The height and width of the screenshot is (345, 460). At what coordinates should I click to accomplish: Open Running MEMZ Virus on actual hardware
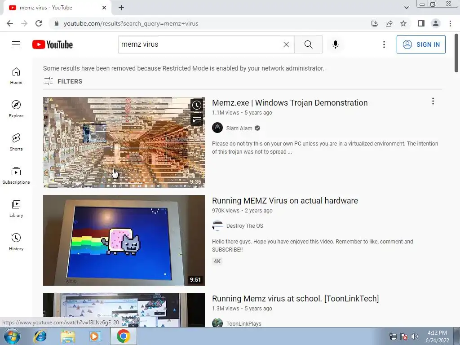pyautogui.click(x=285, y=201)
